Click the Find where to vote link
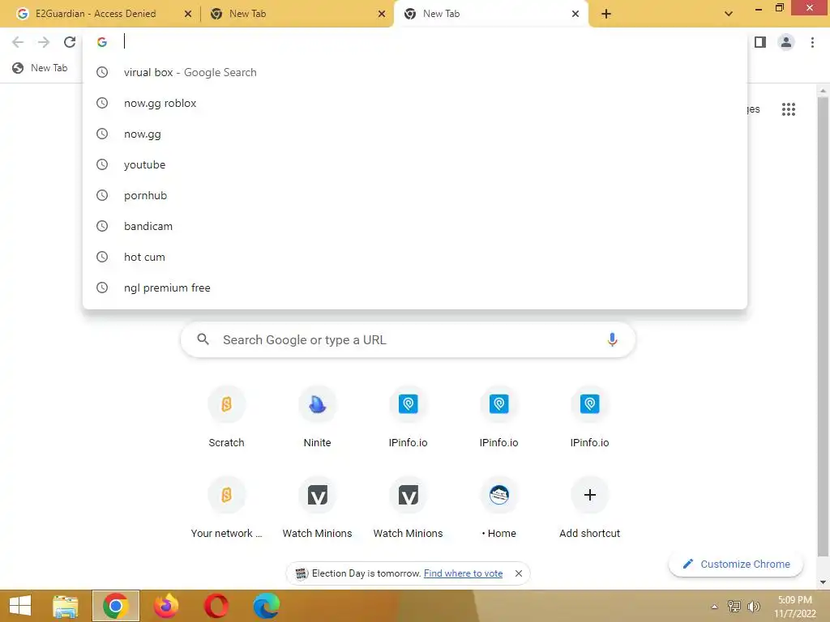The height and width of the screenshot is (622, 830). pos(463,573)
